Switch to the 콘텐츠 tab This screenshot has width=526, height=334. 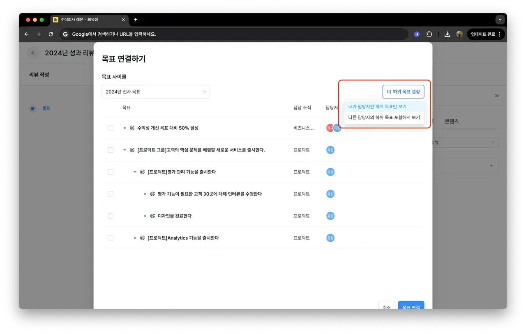point(452,122)
